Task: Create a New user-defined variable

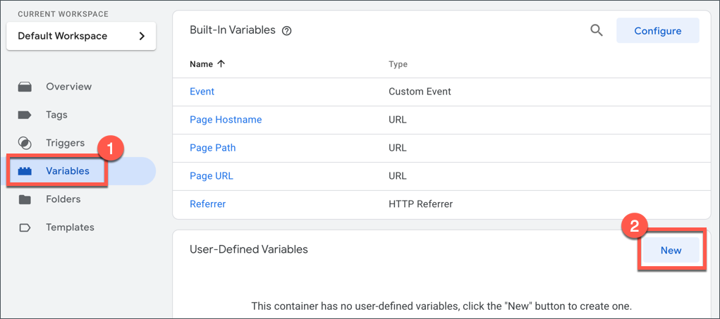Action: click(671, 250)
